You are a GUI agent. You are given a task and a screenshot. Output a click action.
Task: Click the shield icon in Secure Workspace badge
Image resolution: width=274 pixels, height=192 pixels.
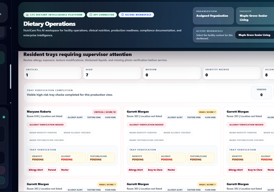pos(123,15)
